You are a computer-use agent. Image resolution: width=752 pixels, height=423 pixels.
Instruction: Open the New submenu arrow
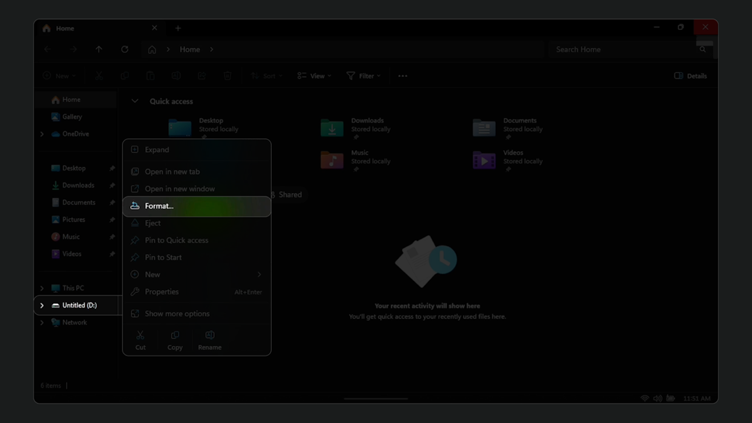(x=259, y=275)
